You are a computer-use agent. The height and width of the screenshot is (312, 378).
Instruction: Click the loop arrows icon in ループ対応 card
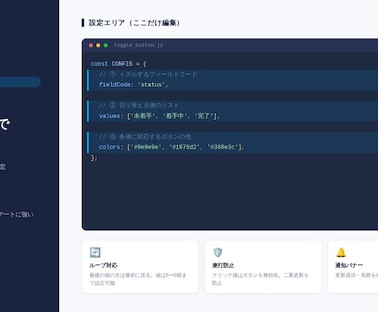(95, 252)
